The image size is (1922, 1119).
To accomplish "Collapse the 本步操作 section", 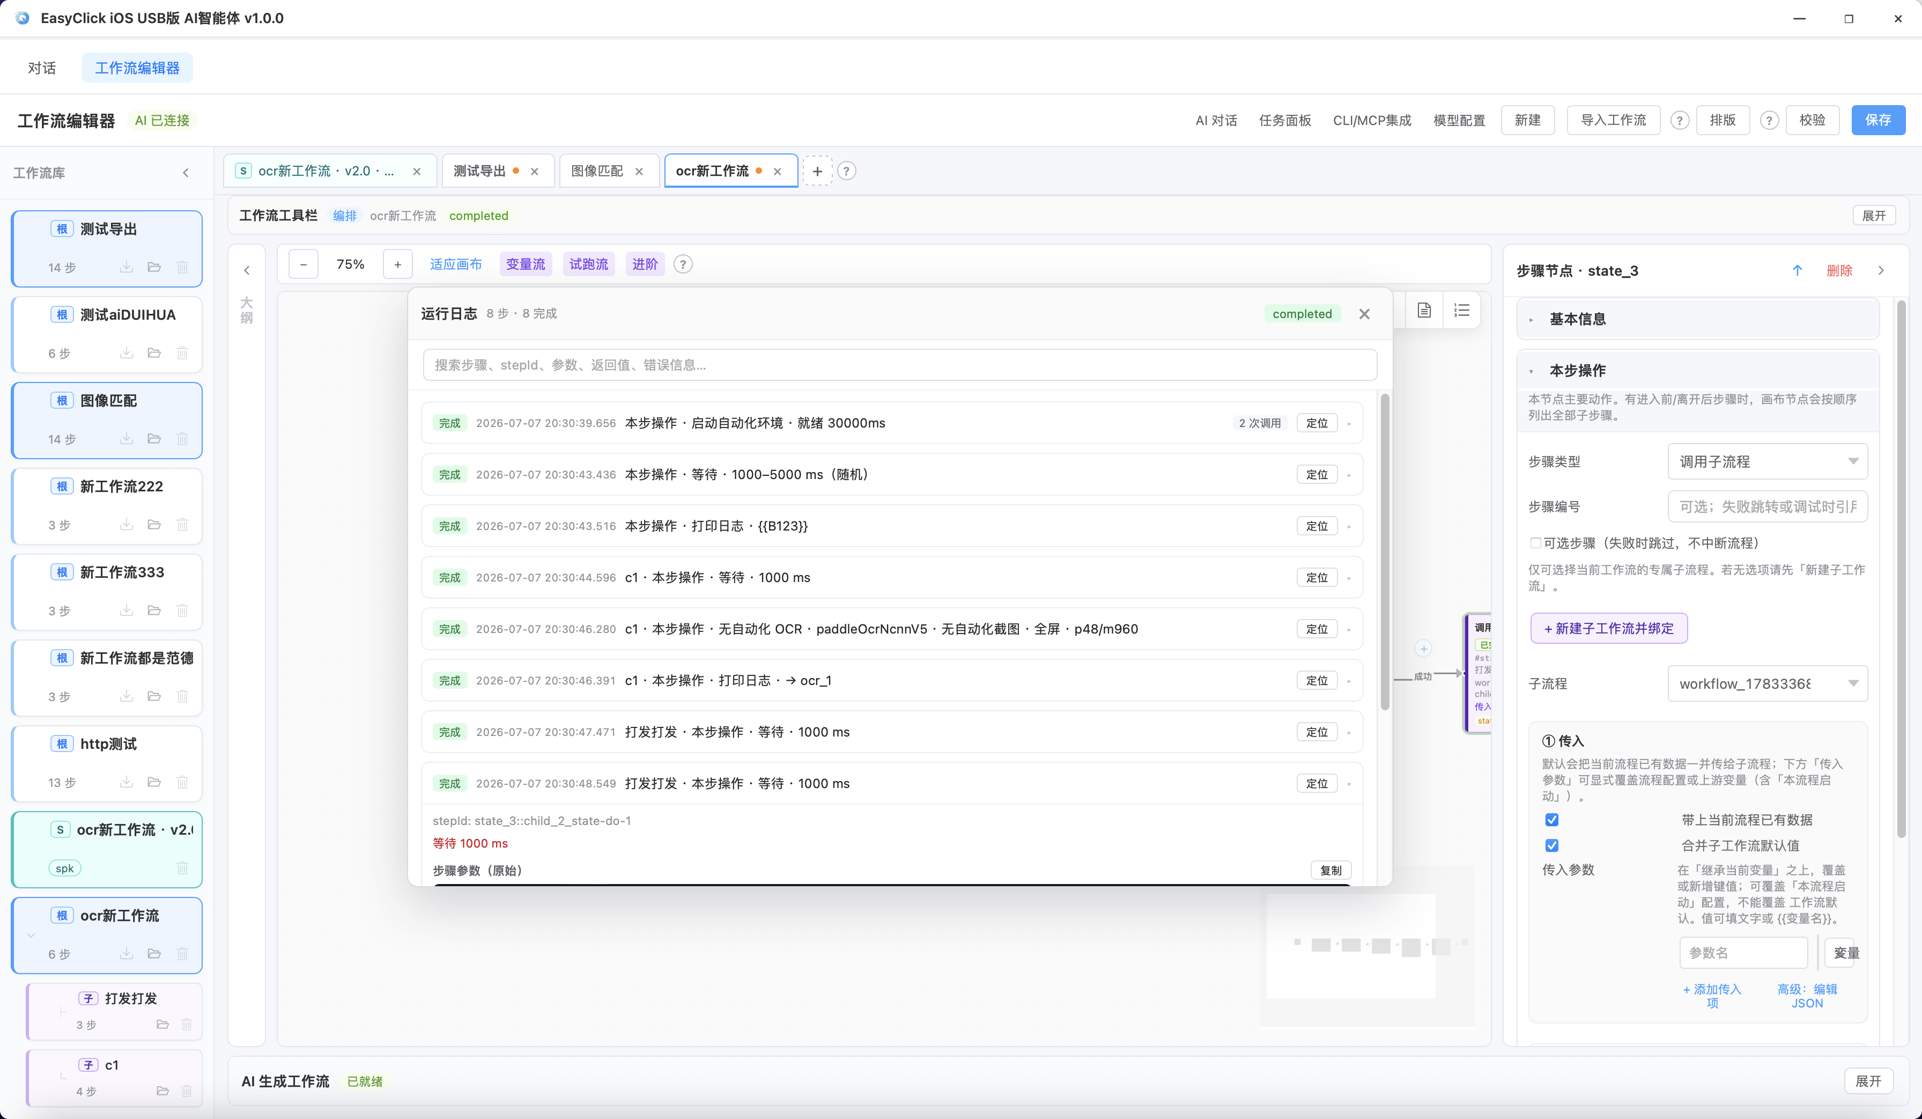I will point(1698,371).
